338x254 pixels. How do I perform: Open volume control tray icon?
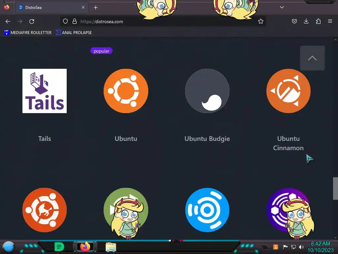(301, 247)
